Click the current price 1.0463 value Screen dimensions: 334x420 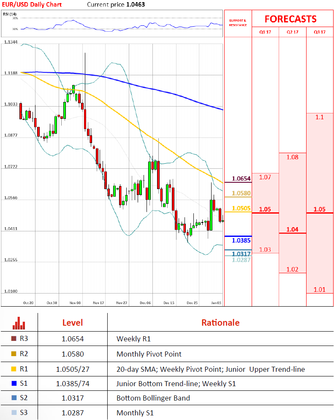136,5
